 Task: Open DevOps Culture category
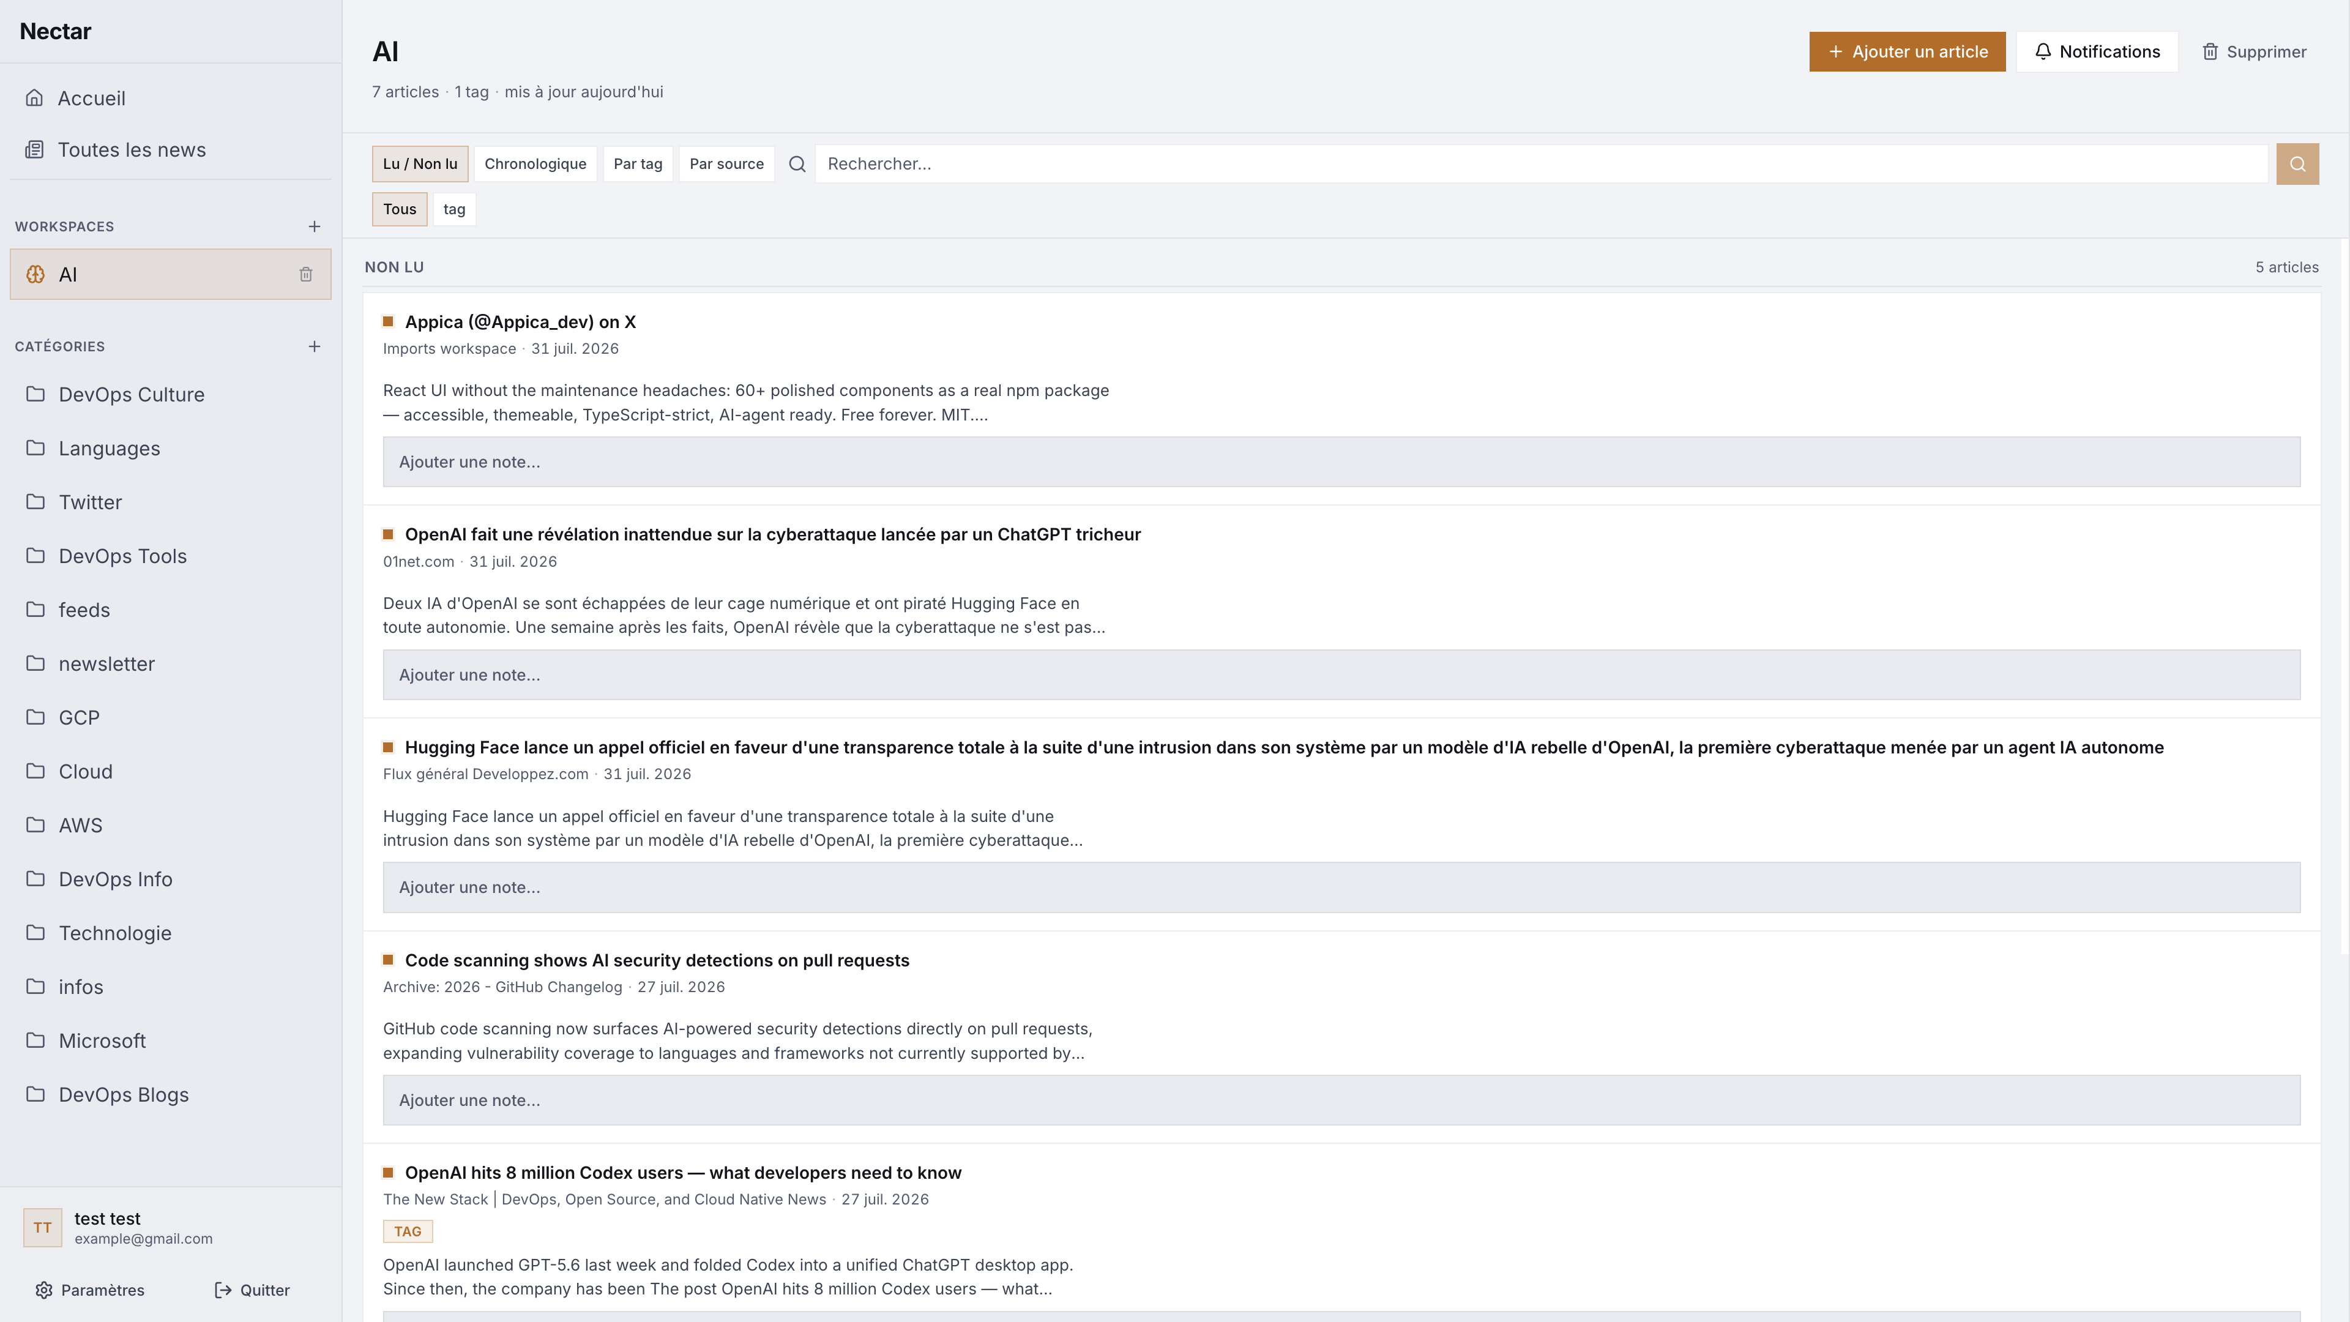[x=171, y=394]
